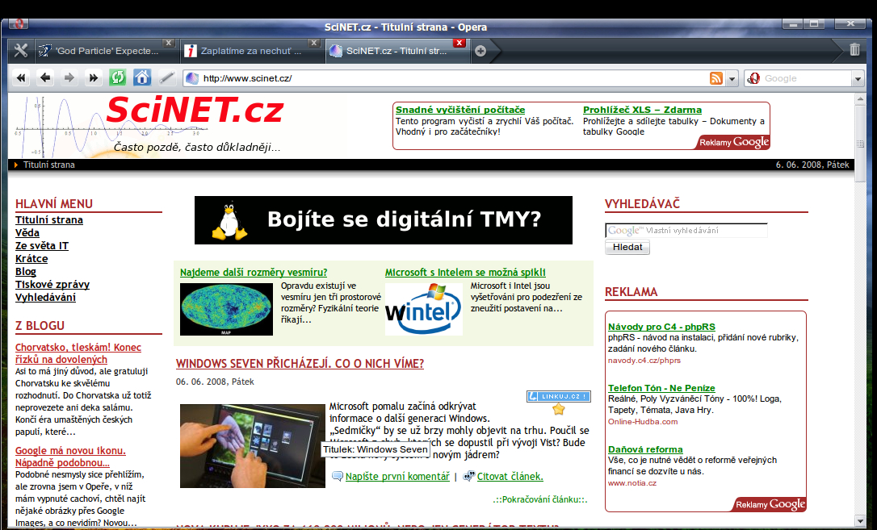Click the Linkuj.cz badge

click(558, 397)
